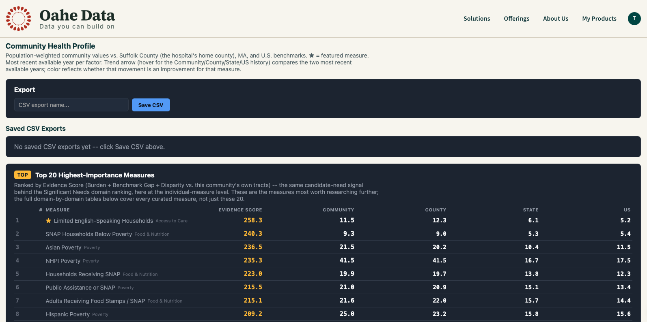
Task: Select Adults Receiving Food Stamps / SNAP measure
Action: 95,301
